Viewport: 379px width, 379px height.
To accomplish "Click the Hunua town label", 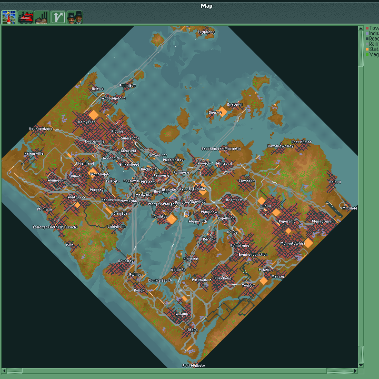I will (265, 206).
